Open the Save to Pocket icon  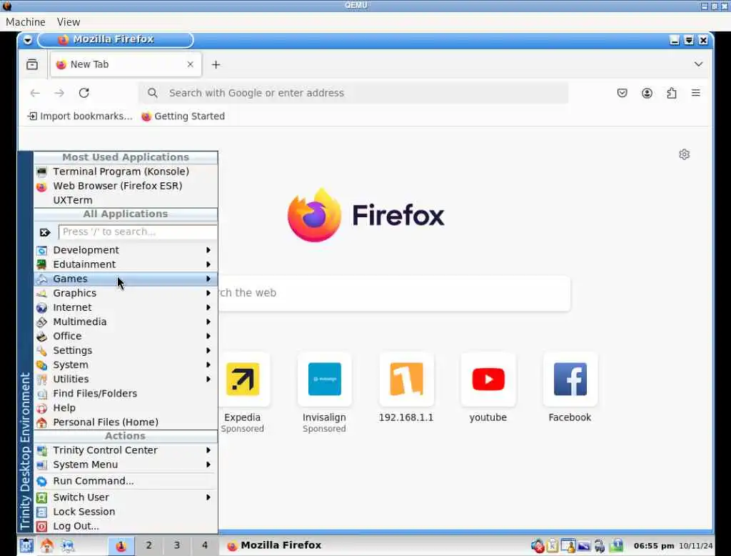click(622, 93)
